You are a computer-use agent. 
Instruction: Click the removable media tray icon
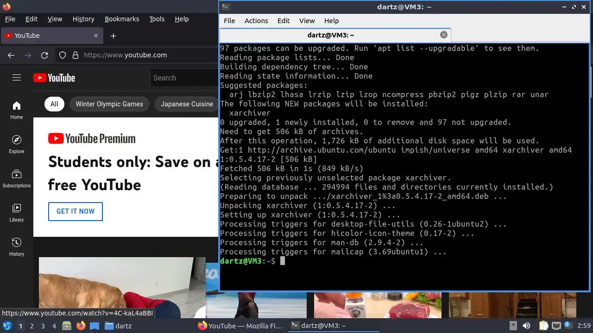point(513,326)
